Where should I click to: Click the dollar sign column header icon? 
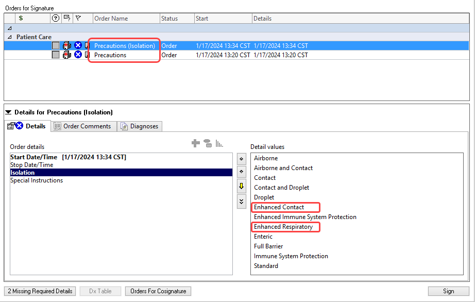pyautogui.click(x=21, y=18)
